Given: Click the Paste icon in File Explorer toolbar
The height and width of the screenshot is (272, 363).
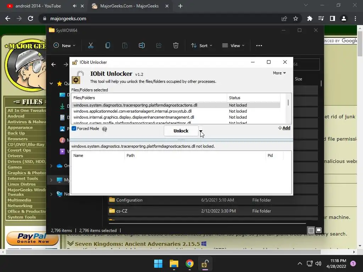Looking at the screenshot, I should 124,46.
